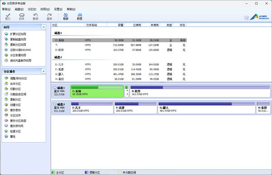
Task: Sort by the 分区 column header
Action: pyautogui.click(x=68, y=25)
